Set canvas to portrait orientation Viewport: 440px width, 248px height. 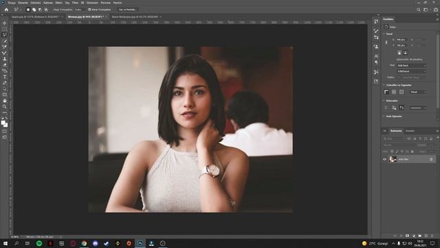tap(399, 52)
